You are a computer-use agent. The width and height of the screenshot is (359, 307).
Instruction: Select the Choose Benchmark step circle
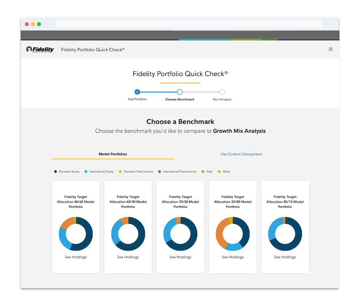coord(180,92)
